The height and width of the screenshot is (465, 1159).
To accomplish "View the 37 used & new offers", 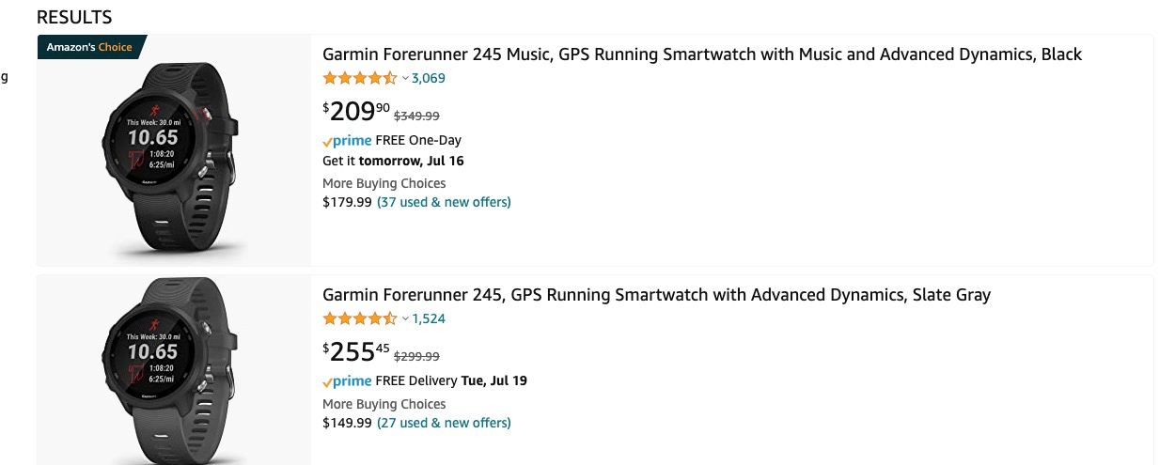I will pos(444,202).
